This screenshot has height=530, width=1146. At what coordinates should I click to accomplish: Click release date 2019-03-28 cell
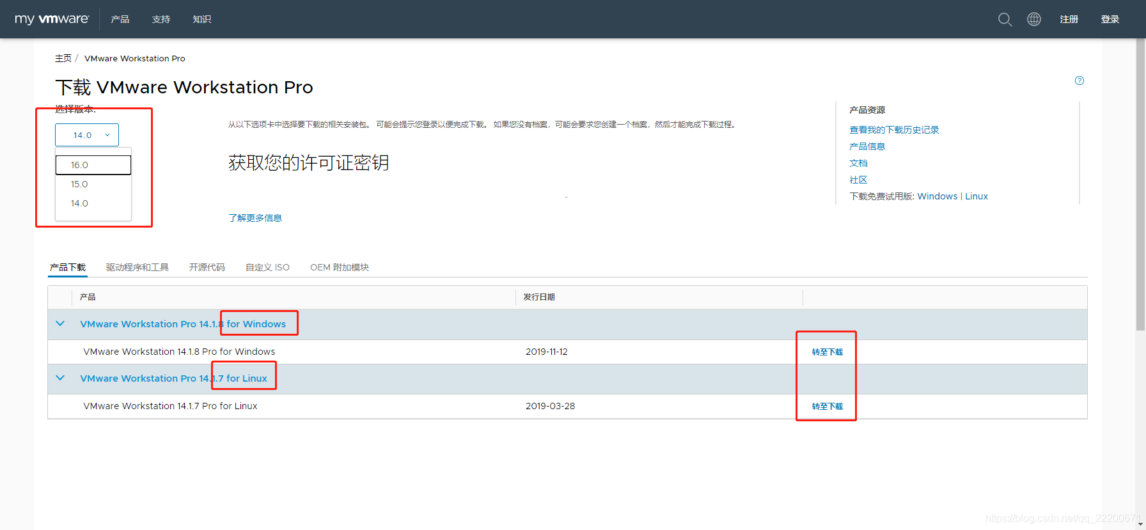[550, 406]
